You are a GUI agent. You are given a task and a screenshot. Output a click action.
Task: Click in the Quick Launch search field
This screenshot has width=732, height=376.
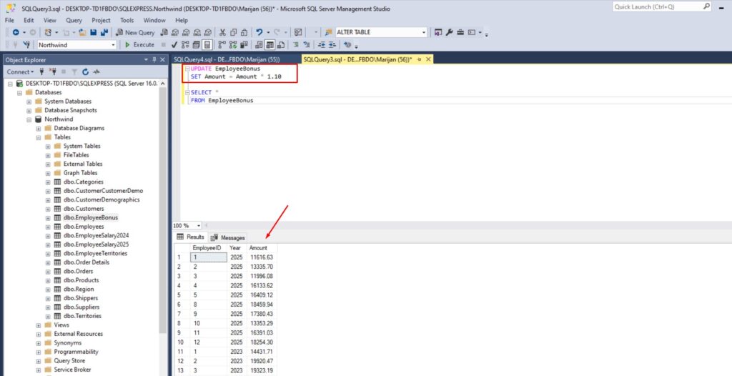tap(658, 6)
